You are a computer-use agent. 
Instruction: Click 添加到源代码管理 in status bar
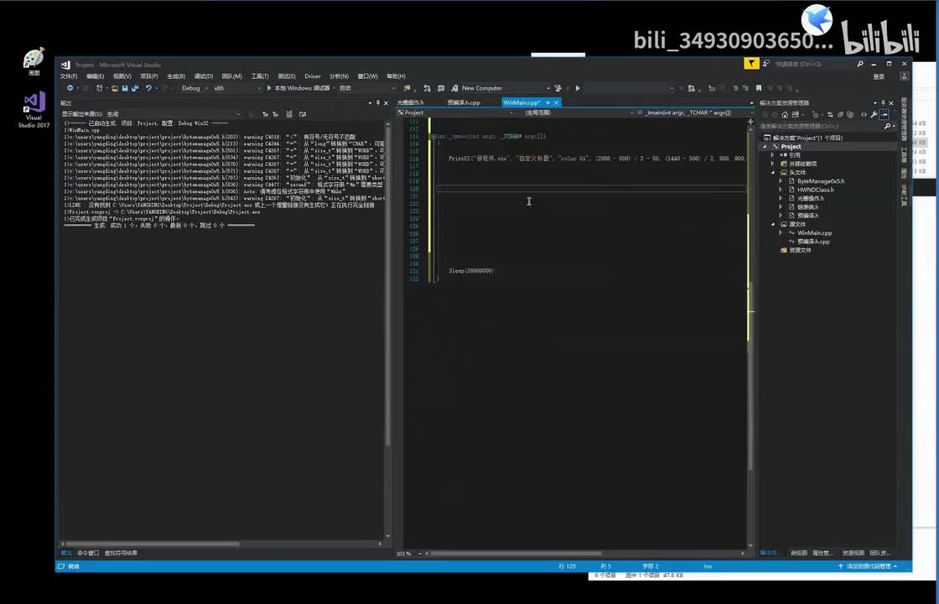click(x=869, y=566)
